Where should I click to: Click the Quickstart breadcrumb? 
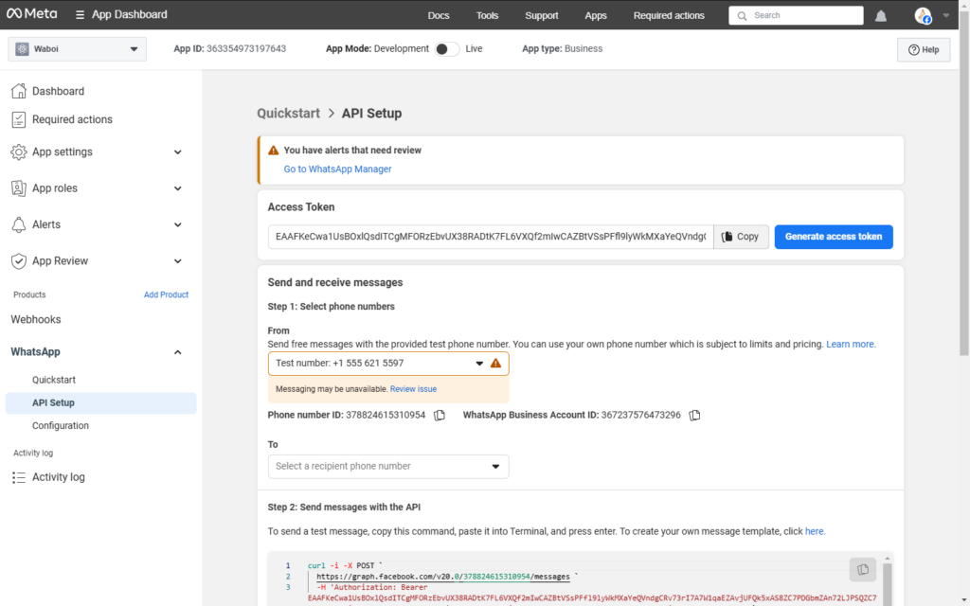[288, 114]
